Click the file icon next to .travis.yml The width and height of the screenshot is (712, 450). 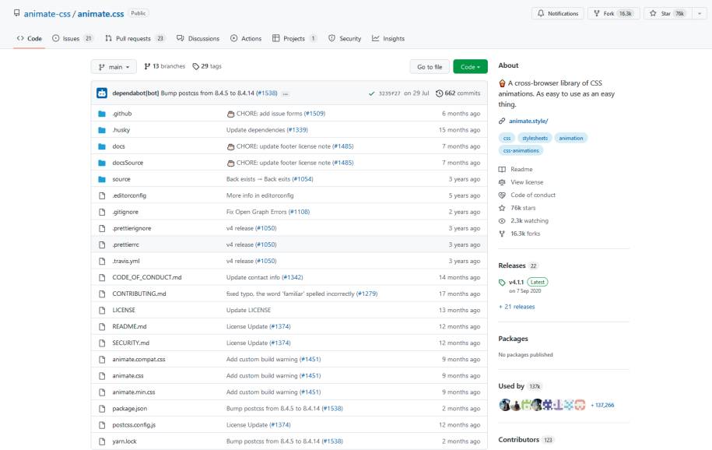point(102,261)
